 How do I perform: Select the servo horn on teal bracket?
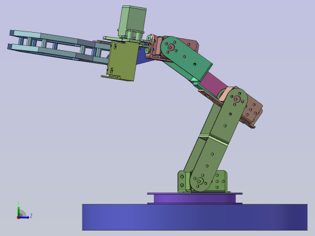pos(171,47)
